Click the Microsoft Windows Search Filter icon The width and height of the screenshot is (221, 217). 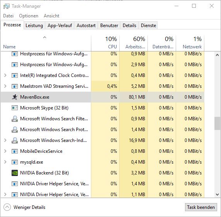point(15,119)
